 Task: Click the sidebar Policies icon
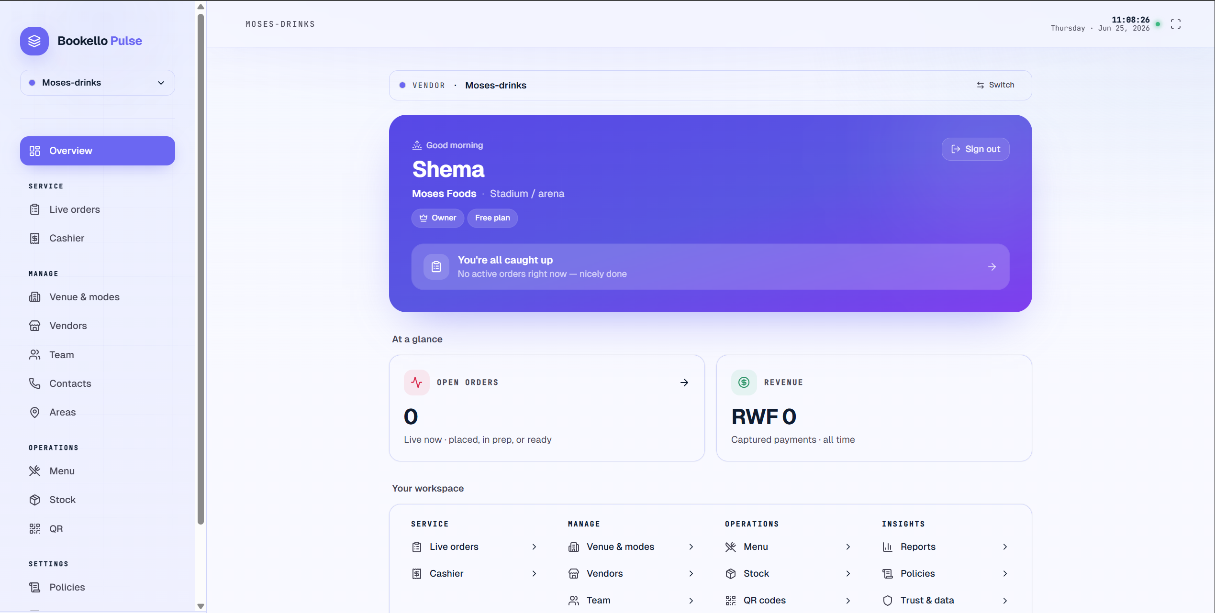coord(35,587)
